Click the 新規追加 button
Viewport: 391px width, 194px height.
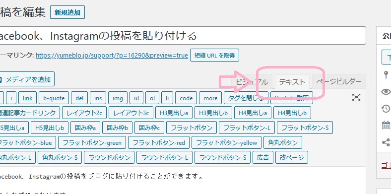[x=67, y=12]
